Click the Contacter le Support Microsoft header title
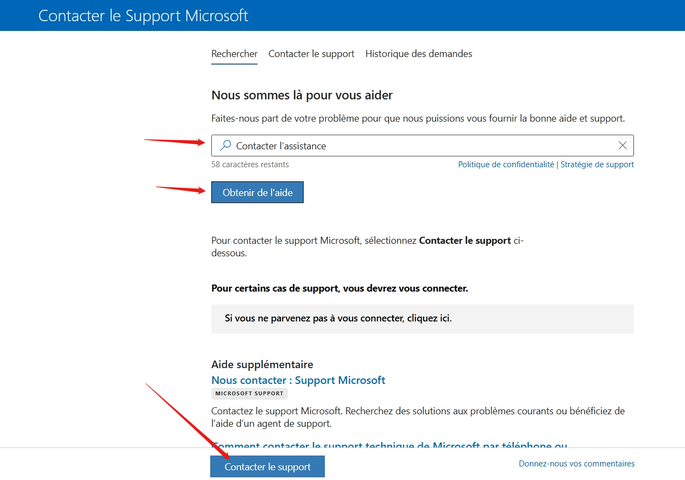685x480 pixels. (x=143, y=15)
